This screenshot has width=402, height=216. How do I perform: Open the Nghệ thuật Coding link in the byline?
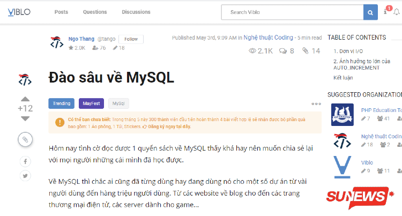[268, 38]
